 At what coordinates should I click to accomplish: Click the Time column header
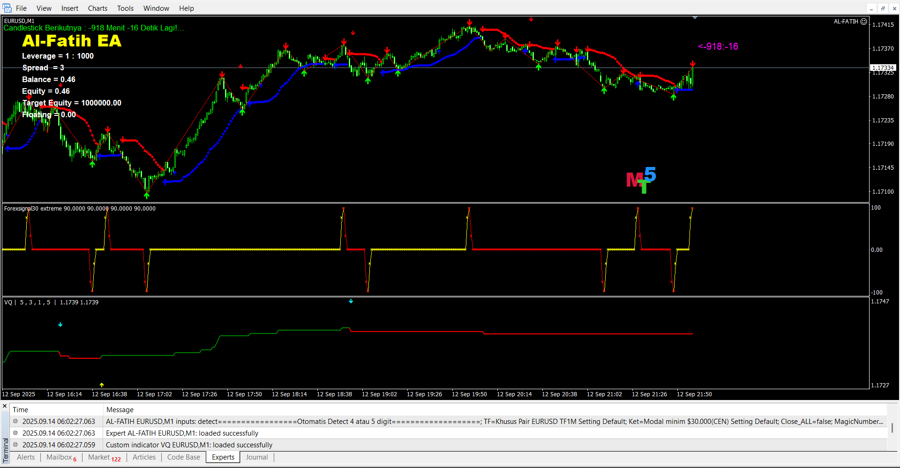[x=57, y=409]
